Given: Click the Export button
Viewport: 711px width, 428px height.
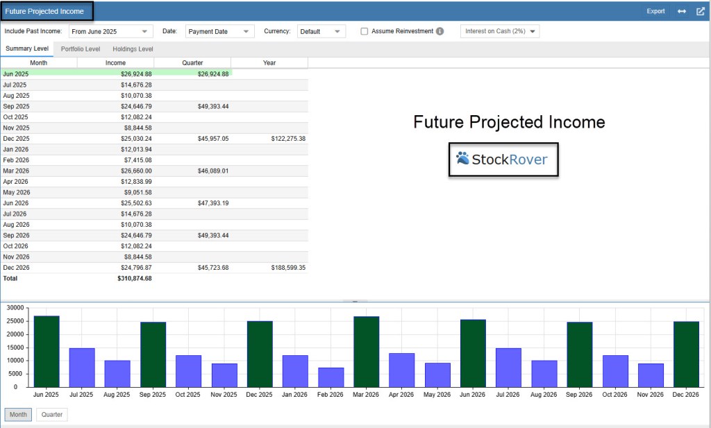Looking at the screenshot, I should (655, 11).
